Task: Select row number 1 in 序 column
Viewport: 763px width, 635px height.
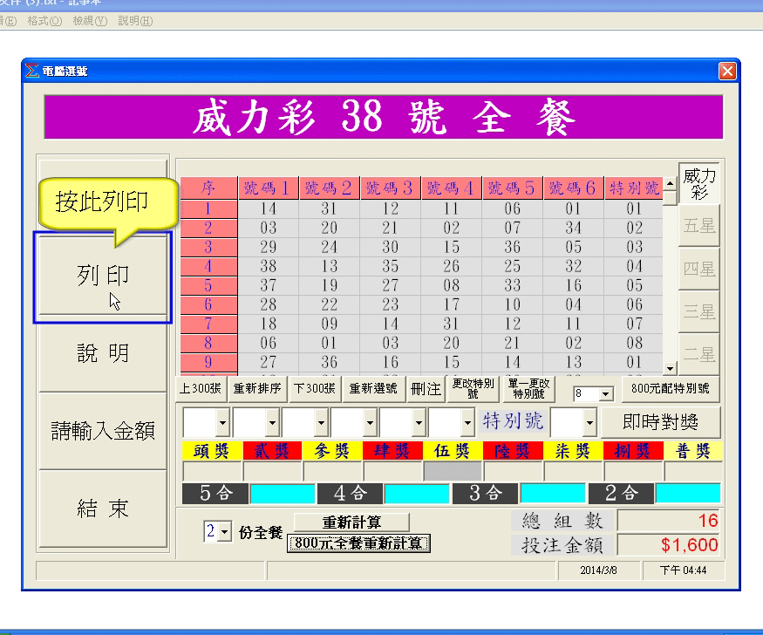Action: click(208, 208)
